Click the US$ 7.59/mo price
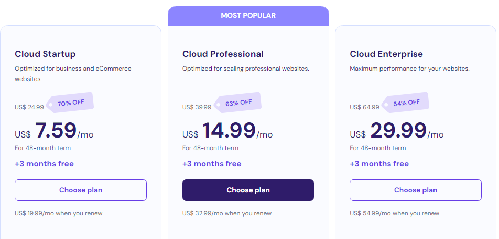 [55, 131]
